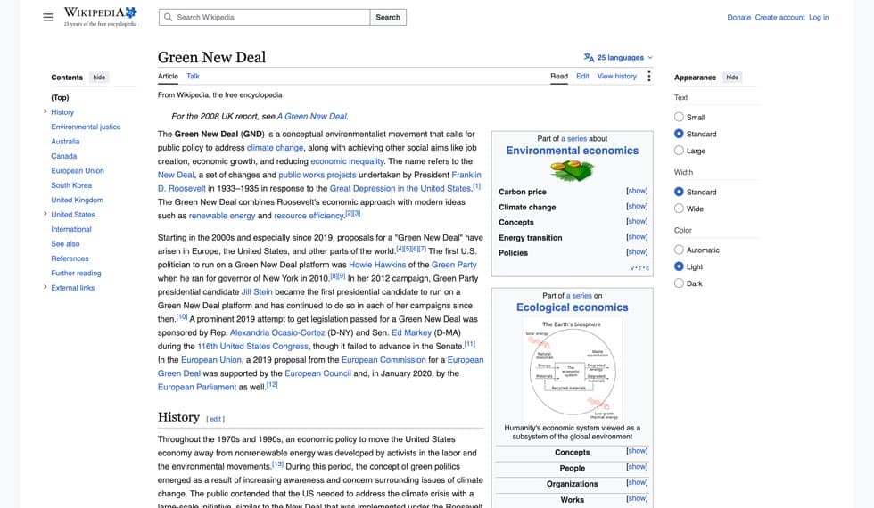Click the Search button
The image size is (874, 508).
coord(388,17)
